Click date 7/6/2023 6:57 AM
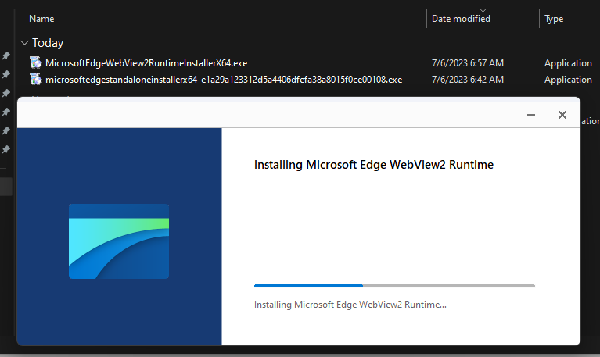The width and height of the screenshot is (600, 357). pyautogui.click(x=468, y=63)
